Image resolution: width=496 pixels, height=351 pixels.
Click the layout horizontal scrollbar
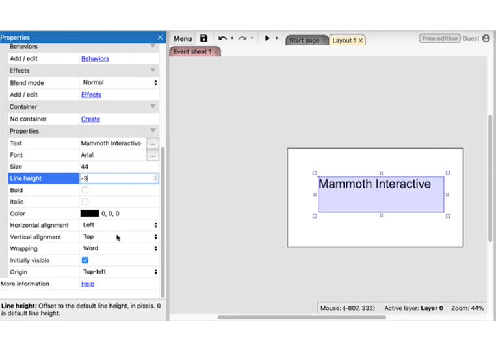302,317
